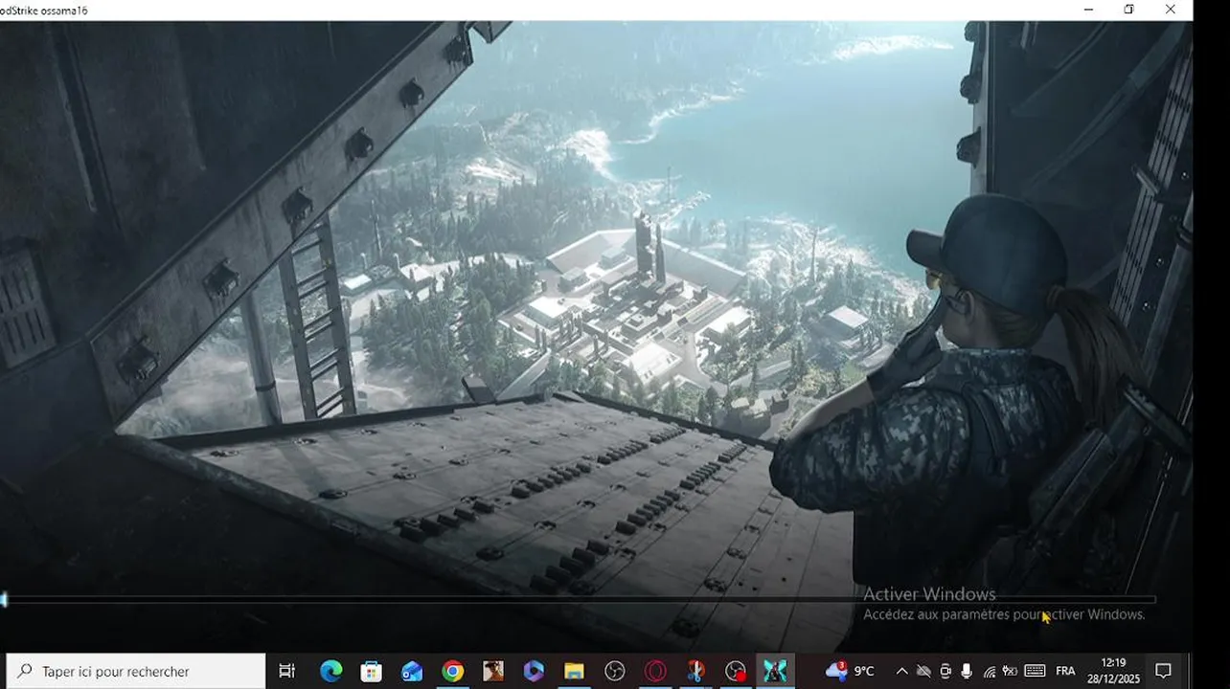Image resolution: width=1230 pixels, height=689 pixels.
Task: Minimize the BloodStrike window
Action: tap(1088, 10)
